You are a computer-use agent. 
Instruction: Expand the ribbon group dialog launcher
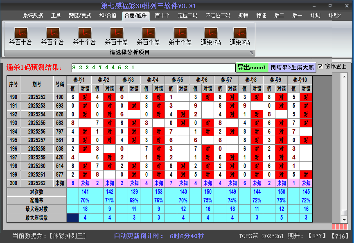point(252,53)
